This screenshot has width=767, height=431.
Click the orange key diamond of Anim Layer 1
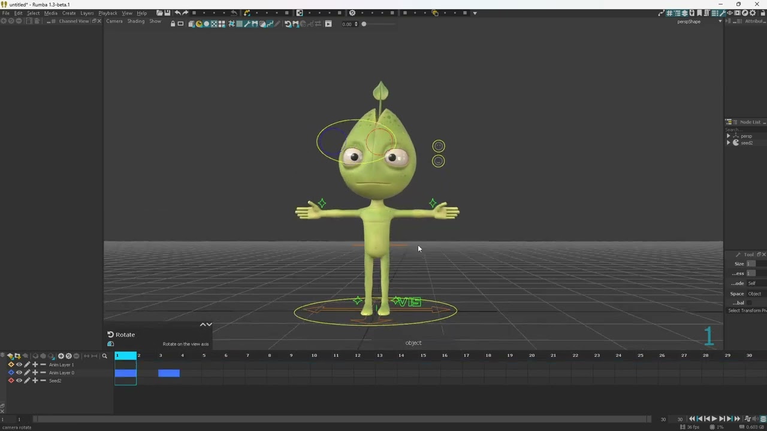click(x=11, y=365)
